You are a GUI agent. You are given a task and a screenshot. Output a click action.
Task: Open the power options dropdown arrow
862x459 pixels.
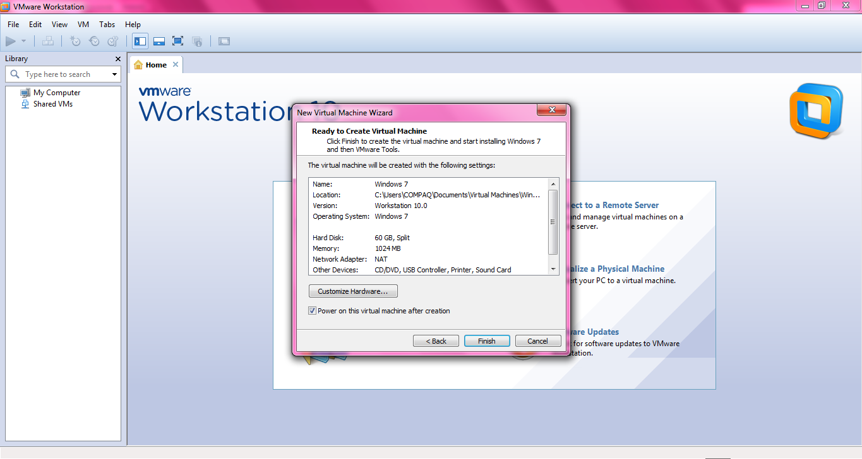pos(24,42)
